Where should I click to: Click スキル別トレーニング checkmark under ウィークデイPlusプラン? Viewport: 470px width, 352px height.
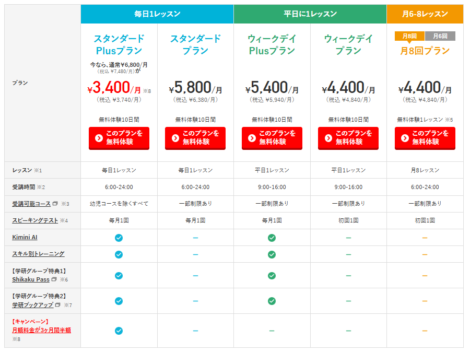(272, 254)
